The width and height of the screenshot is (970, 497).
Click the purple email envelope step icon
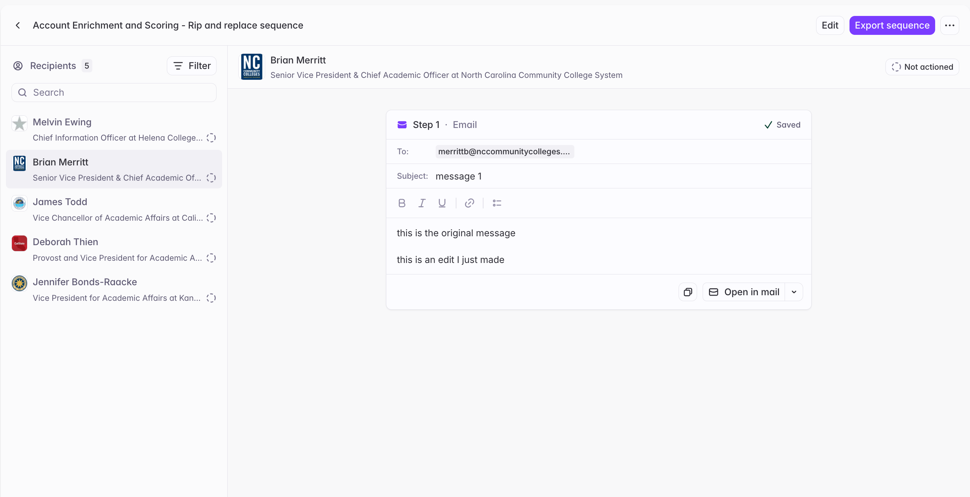click(402, 125)
